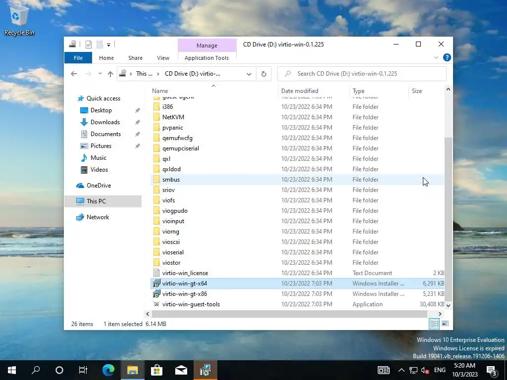This screenshot has width=507, height=380.
Task: Click the Search CD Drive input field
Action: [x=362, y=74]
